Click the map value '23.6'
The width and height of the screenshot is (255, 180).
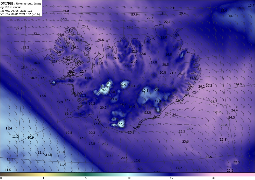185,141
